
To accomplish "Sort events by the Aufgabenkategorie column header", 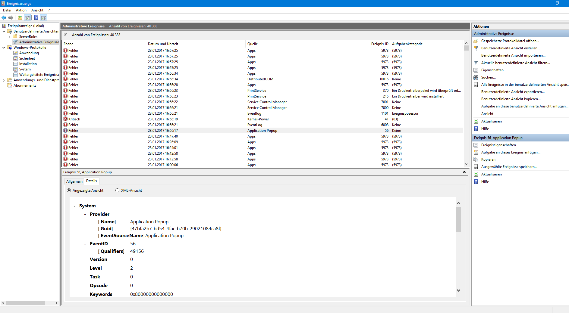I will point(426,44).
